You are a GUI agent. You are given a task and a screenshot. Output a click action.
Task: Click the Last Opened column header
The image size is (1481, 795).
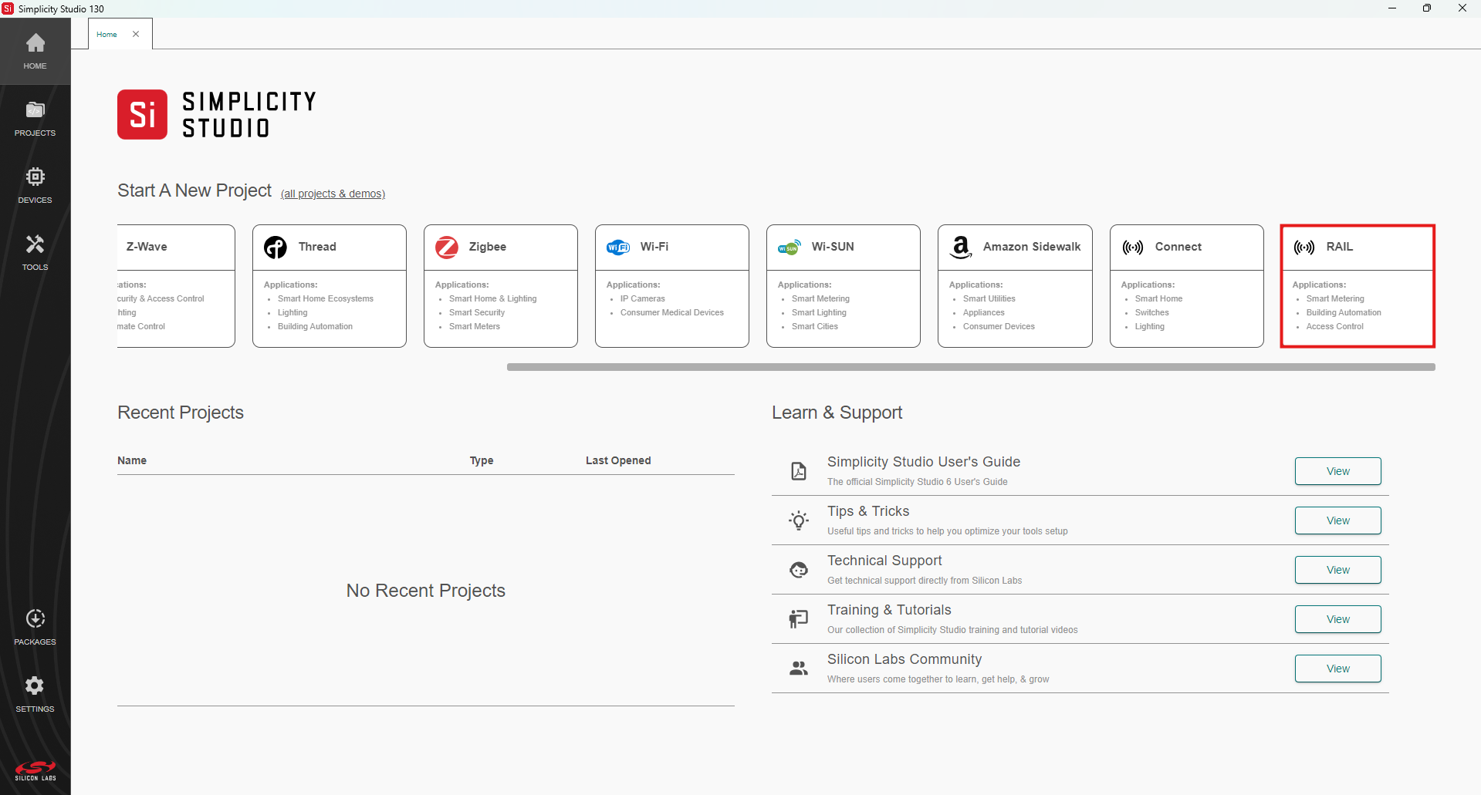point(617,460)
